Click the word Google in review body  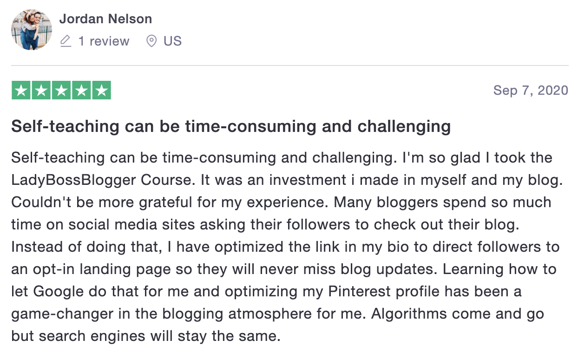(58, 292)
